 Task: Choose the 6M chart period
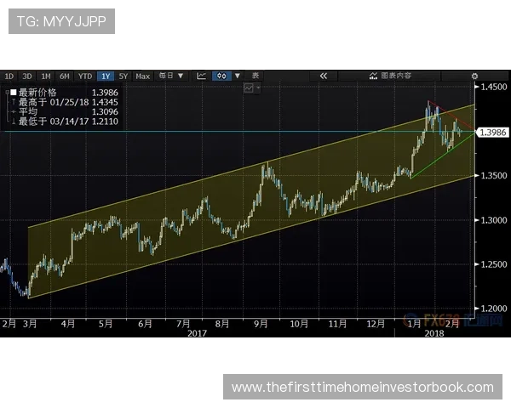point(64,76)
